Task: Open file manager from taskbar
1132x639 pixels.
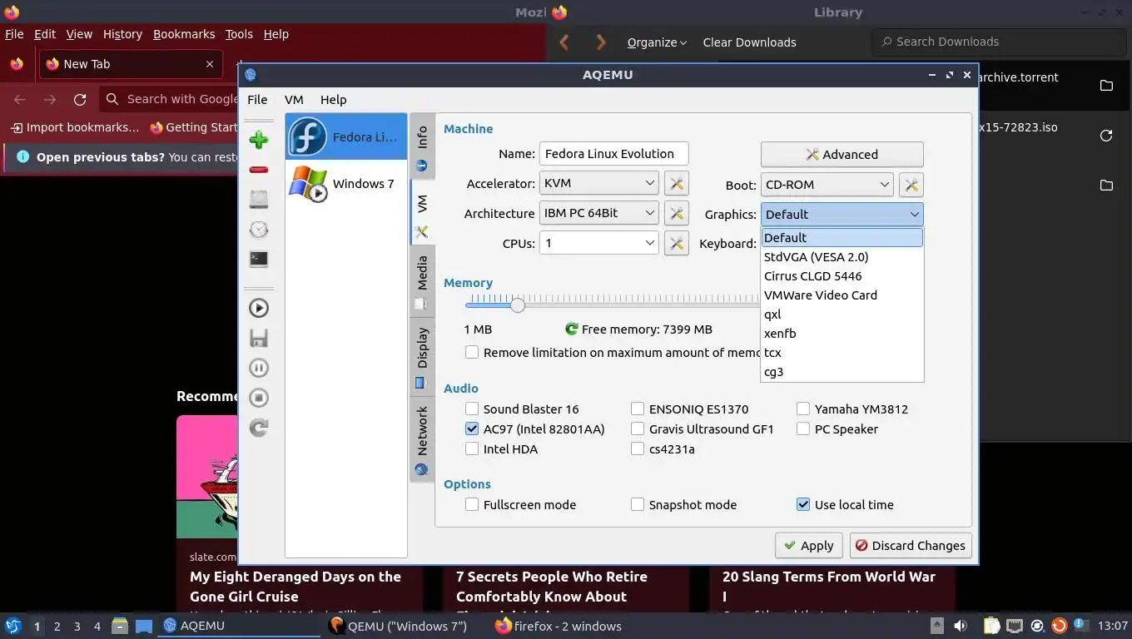Action: click(120, 626)
